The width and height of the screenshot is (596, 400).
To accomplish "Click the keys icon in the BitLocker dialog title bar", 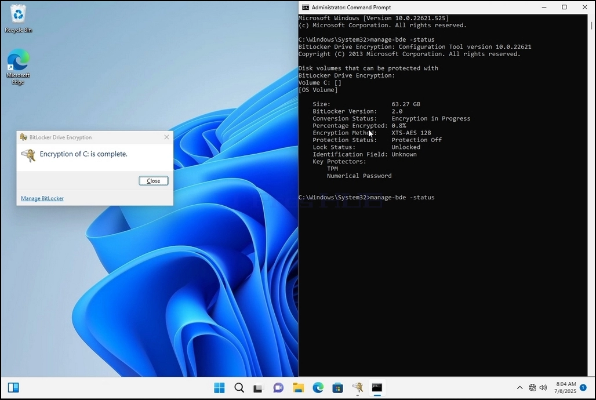I will tap(24, 137).
